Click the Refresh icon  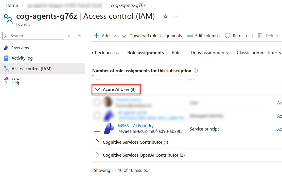coord(227,36)
